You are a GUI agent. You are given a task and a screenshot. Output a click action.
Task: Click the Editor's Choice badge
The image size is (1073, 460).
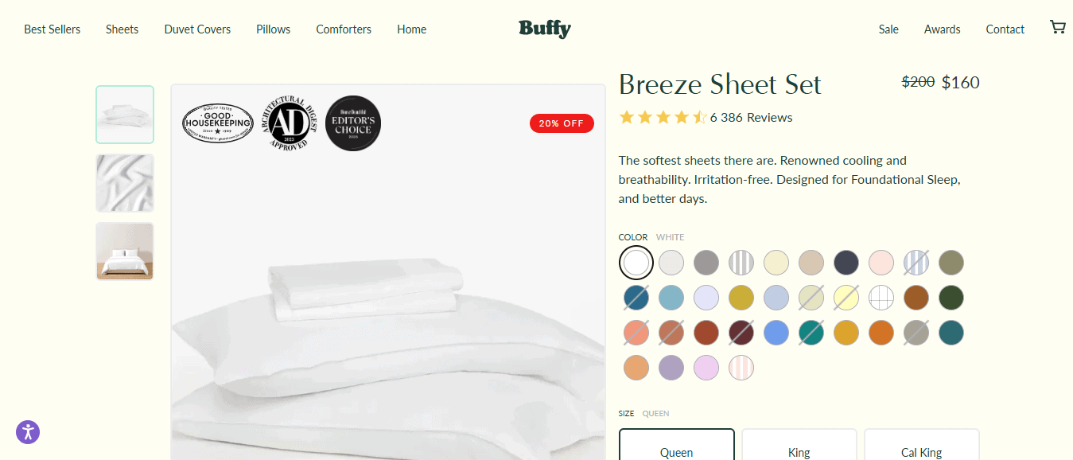tap(353, 123)
